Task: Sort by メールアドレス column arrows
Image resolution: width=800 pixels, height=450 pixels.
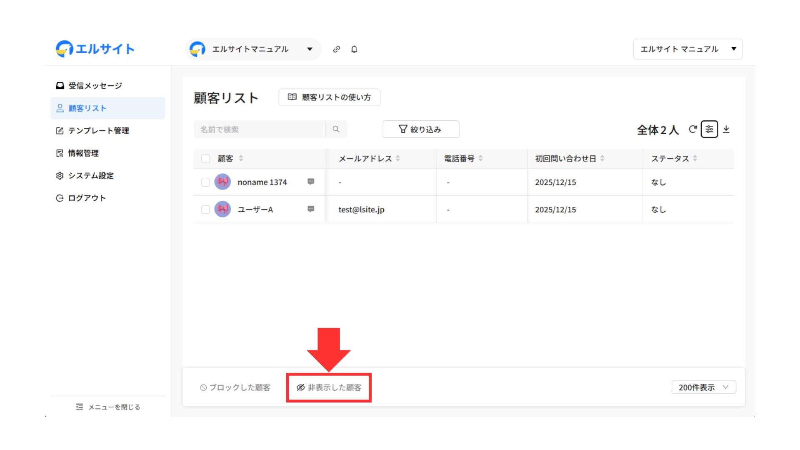Action: coord(398,159)
